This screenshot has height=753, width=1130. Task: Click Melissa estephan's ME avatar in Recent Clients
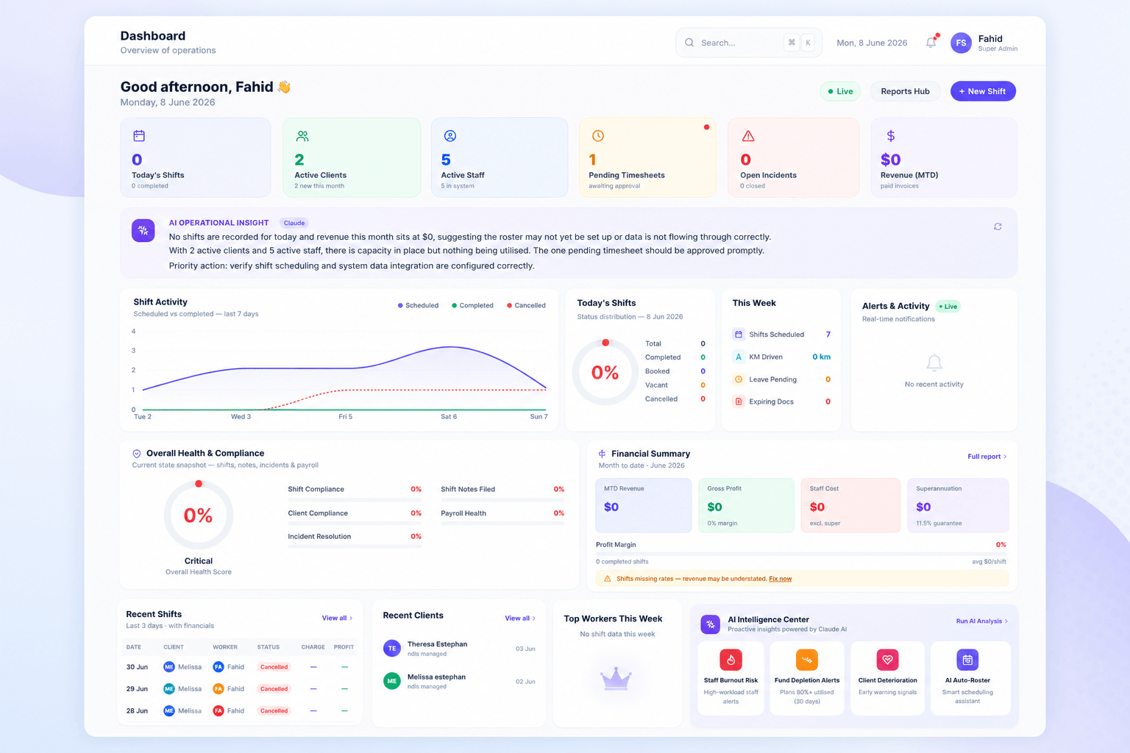pyautogui.click(x=392, y=681)
